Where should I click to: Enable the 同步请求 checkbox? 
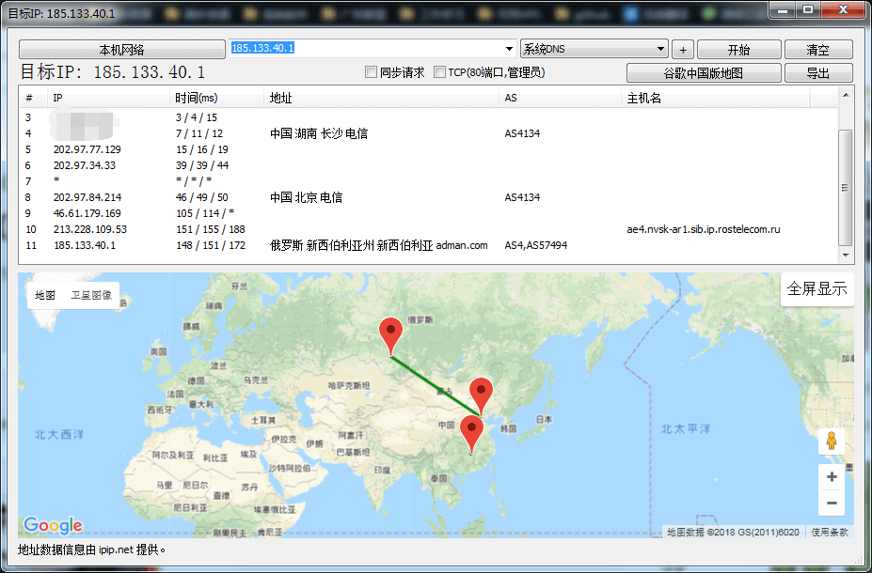pyautogui.click(x=371, y=72)
